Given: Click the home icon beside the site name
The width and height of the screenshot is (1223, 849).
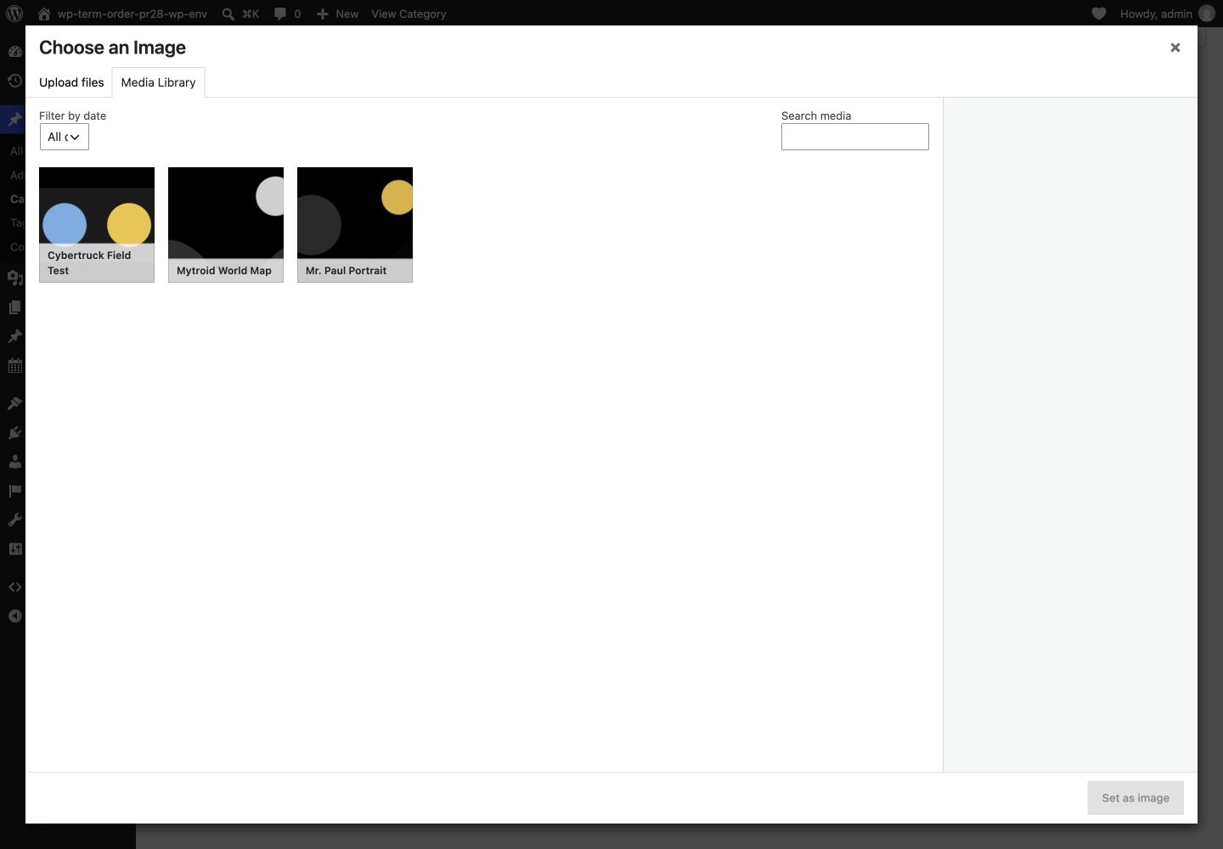Looking at the screenshot, I should 44,14.
